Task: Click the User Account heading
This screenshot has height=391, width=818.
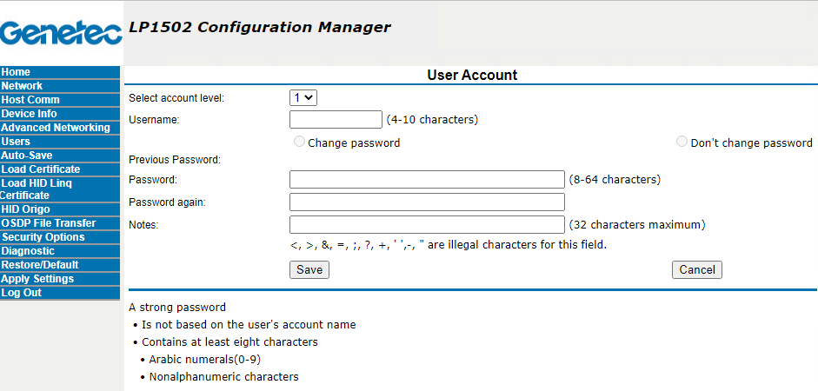Action: click(472, 75)
